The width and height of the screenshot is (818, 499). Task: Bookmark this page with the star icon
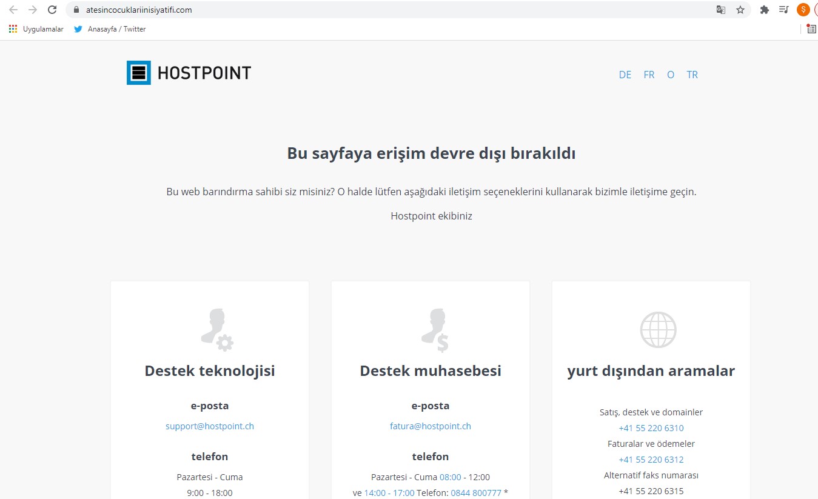[x=740, y=10]
